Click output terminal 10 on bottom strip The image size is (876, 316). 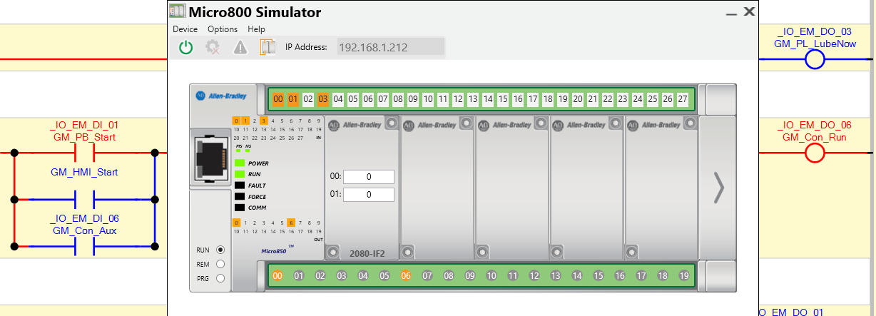coord(492,275)
